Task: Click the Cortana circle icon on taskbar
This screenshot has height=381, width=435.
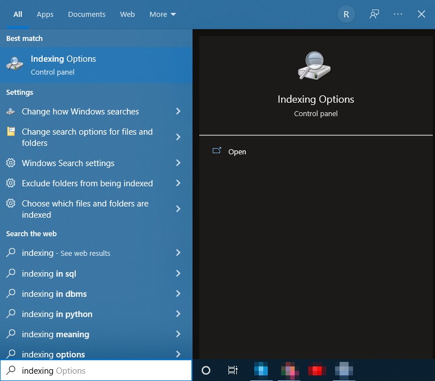Action: 206,370
